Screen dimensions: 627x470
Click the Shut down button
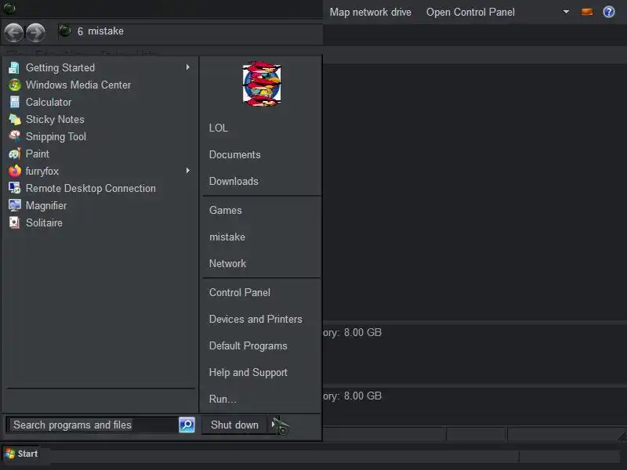click(234, 425)
